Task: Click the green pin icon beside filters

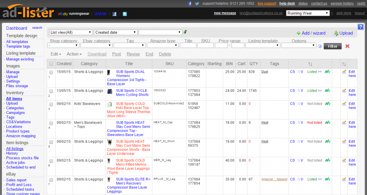Action: [x=185, y=32]
